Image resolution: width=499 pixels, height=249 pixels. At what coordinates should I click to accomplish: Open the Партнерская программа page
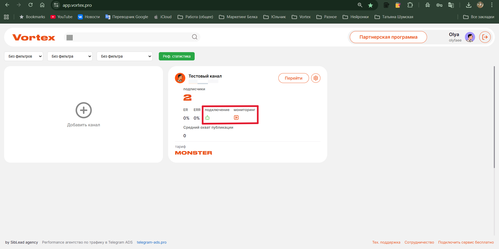click(x=388, y=37)
